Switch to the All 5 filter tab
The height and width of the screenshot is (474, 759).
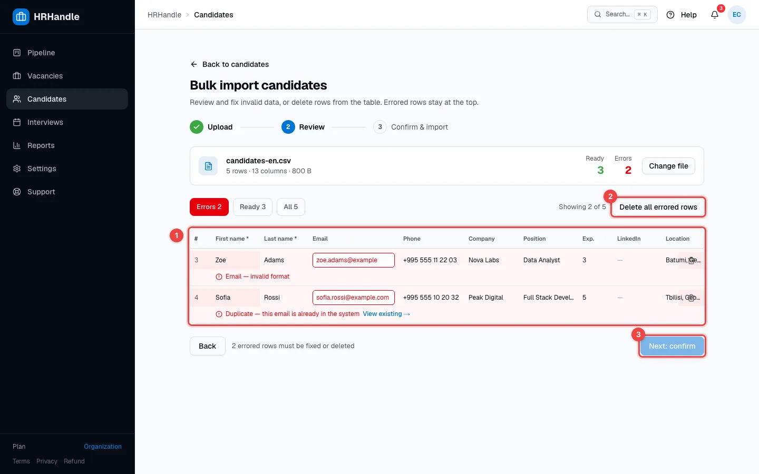point(291,207)
